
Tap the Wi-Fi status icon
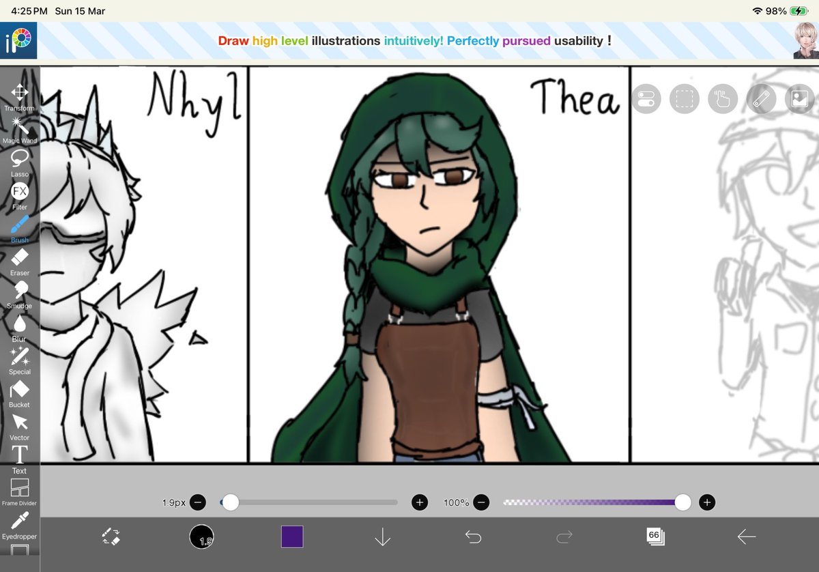(x=757, y=11)
